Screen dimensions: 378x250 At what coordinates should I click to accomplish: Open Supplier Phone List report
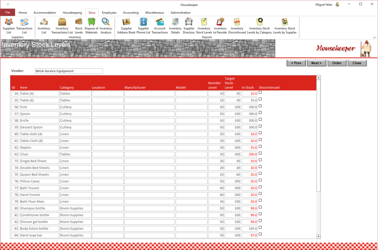(144, 26)
